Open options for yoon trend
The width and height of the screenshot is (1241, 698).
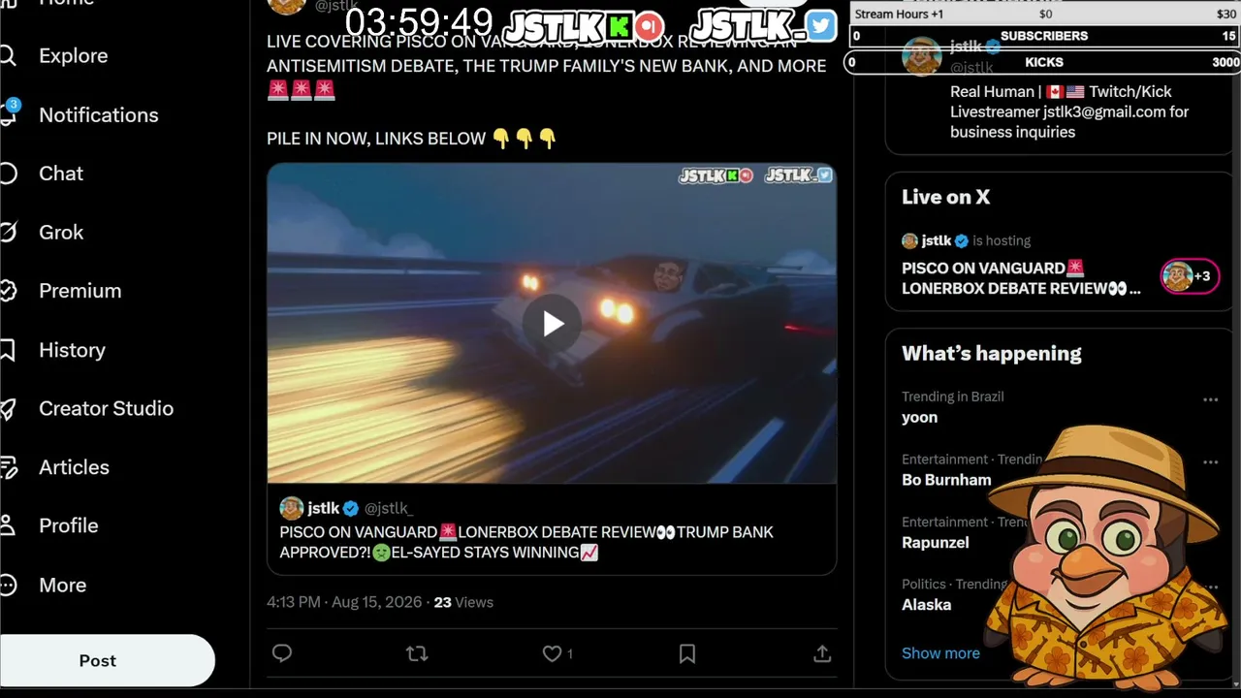click(x=1210, y=399)
